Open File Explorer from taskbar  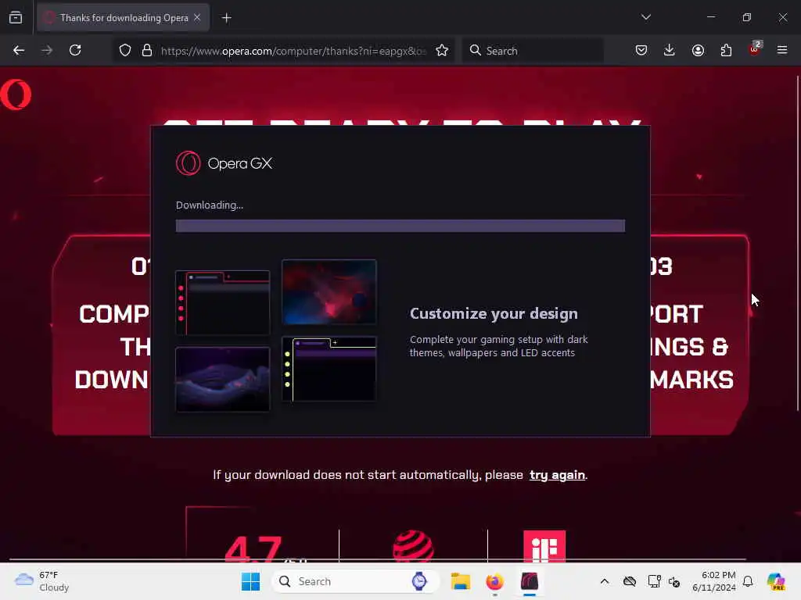[x=460, y=581]
